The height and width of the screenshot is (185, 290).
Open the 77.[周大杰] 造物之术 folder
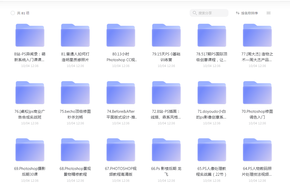(257, 35)
